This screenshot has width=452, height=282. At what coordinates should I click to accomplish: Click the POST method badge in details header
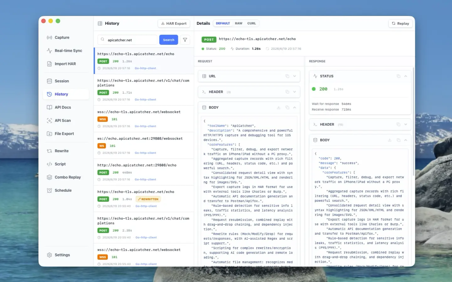pyautogui.click(x=209, y=39)
